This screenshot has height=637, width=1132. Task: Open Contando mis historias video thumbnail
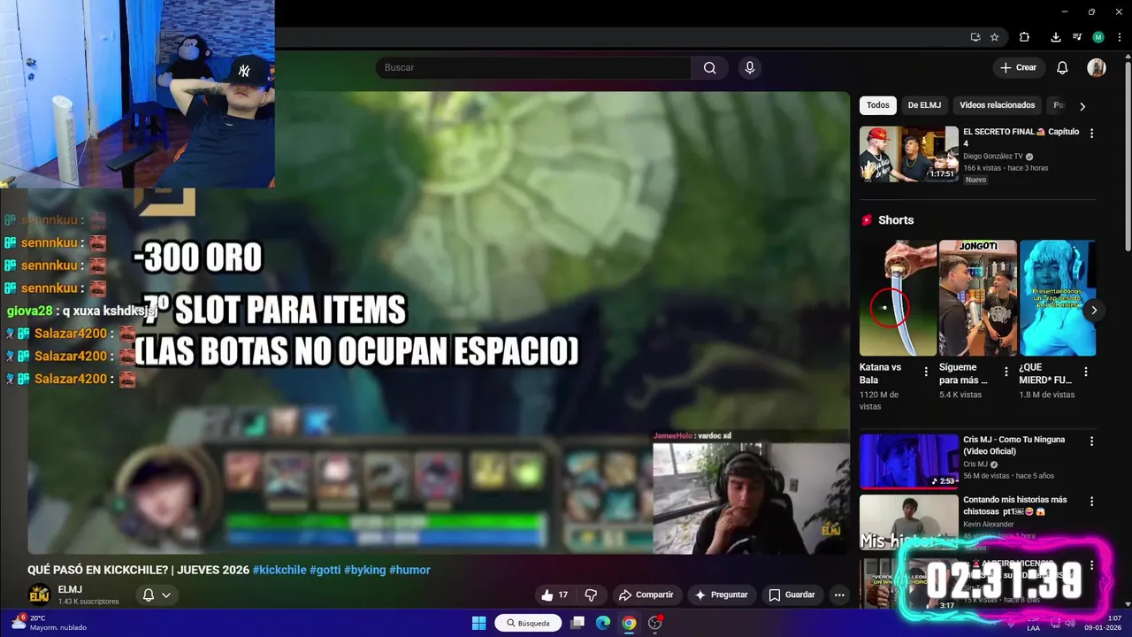click(x=909, y=522)
